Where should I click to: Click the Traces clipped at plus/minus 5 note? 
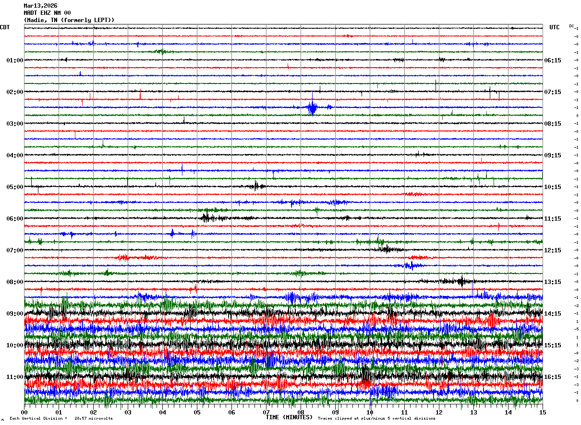coord(376,418)
